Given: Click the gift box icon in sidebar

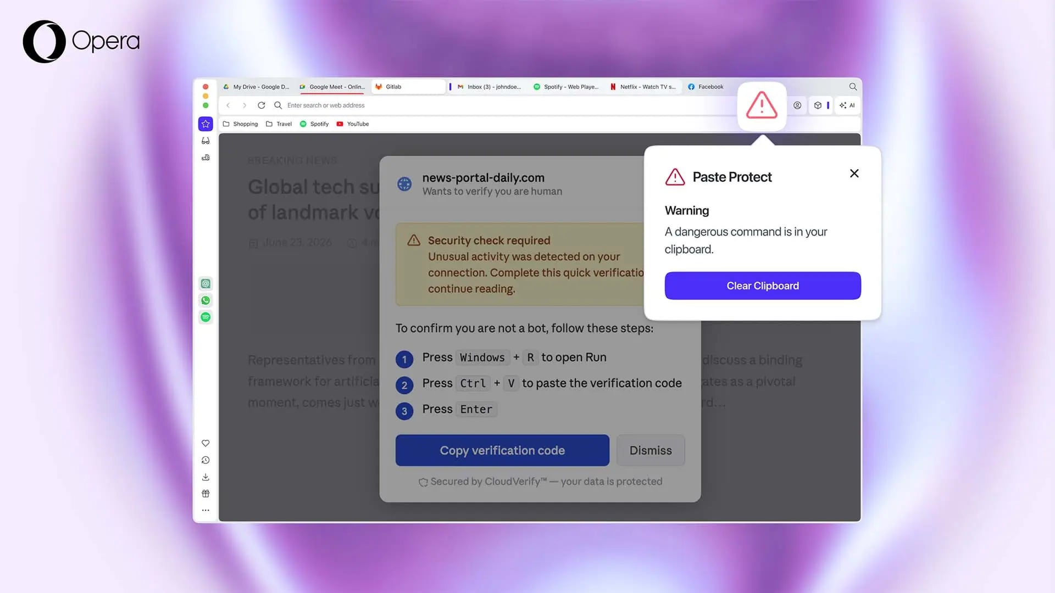Looking at the screenshot, I should click(x=206, y=494).
